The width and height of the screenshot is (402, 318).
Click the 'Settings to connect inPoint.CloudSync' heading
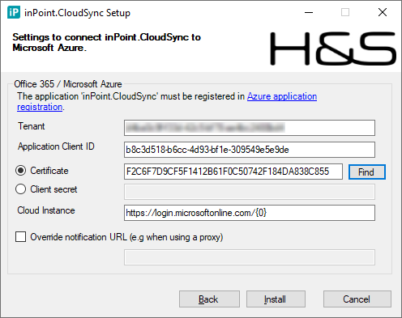pyautogui.click(x=106, y=42)
